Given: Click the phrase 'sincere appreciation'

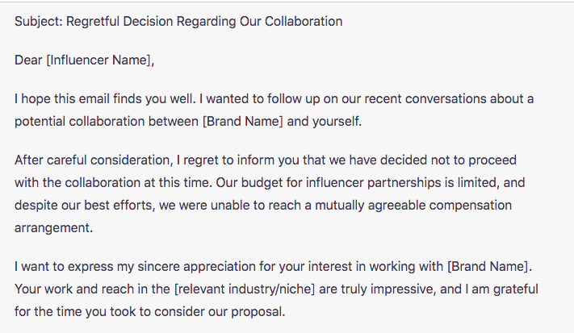Looking at the screenshot, I should tap(196, 266).
